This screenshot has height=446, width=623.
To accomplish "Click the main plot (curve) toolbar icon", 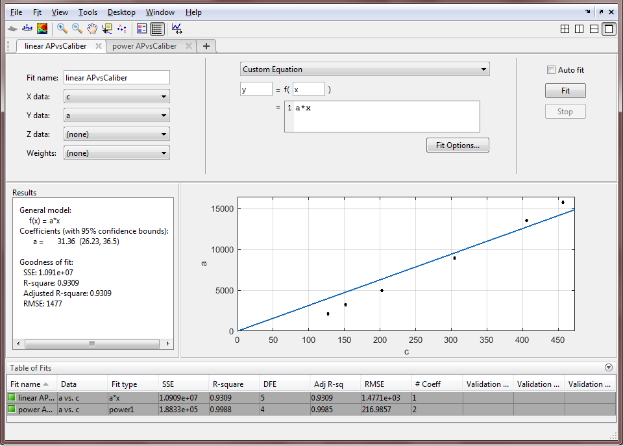I will click(x=13, y=29).
